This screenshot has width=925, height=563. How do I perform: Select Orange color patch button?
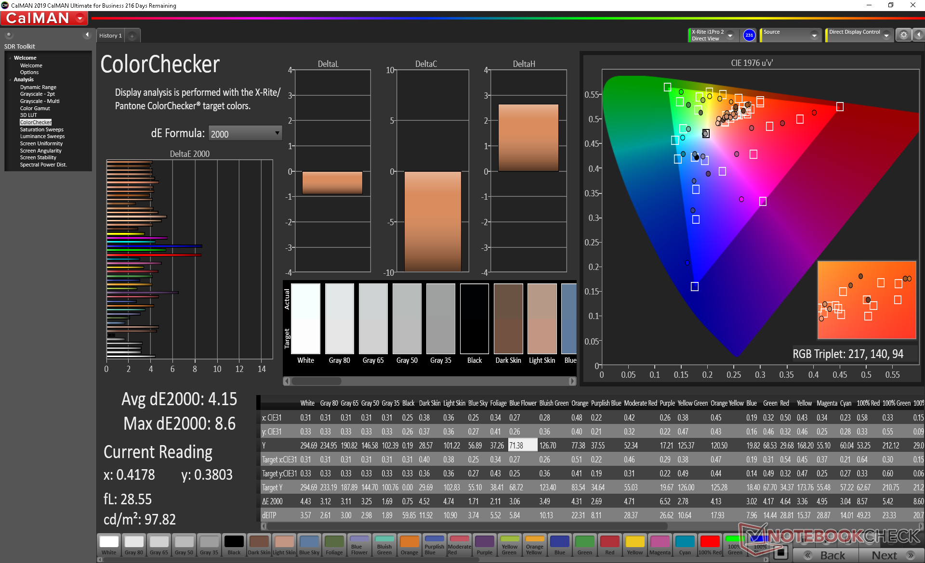pos(410,545)
